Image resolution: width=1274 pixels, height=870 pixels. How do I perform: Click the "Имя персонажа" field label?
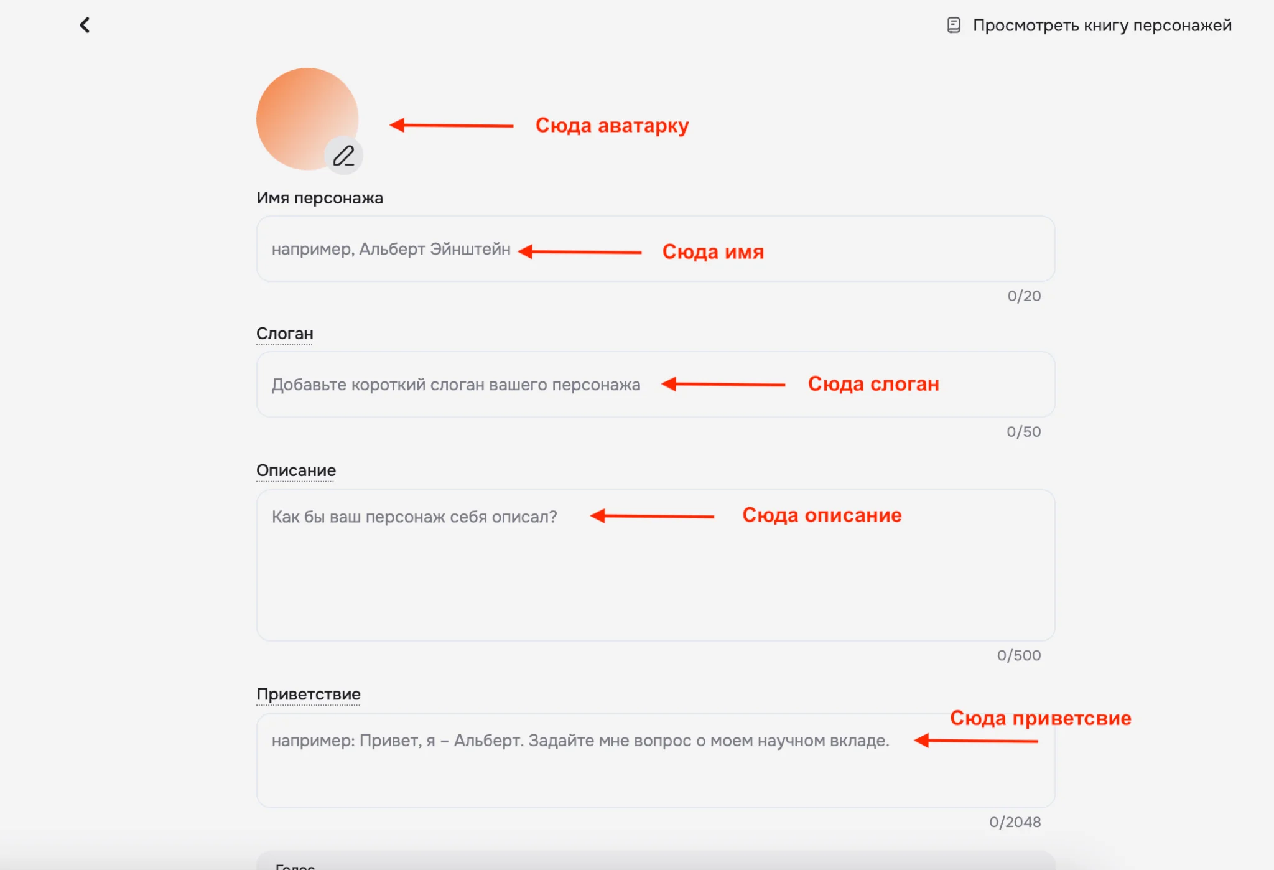(320, 198)
